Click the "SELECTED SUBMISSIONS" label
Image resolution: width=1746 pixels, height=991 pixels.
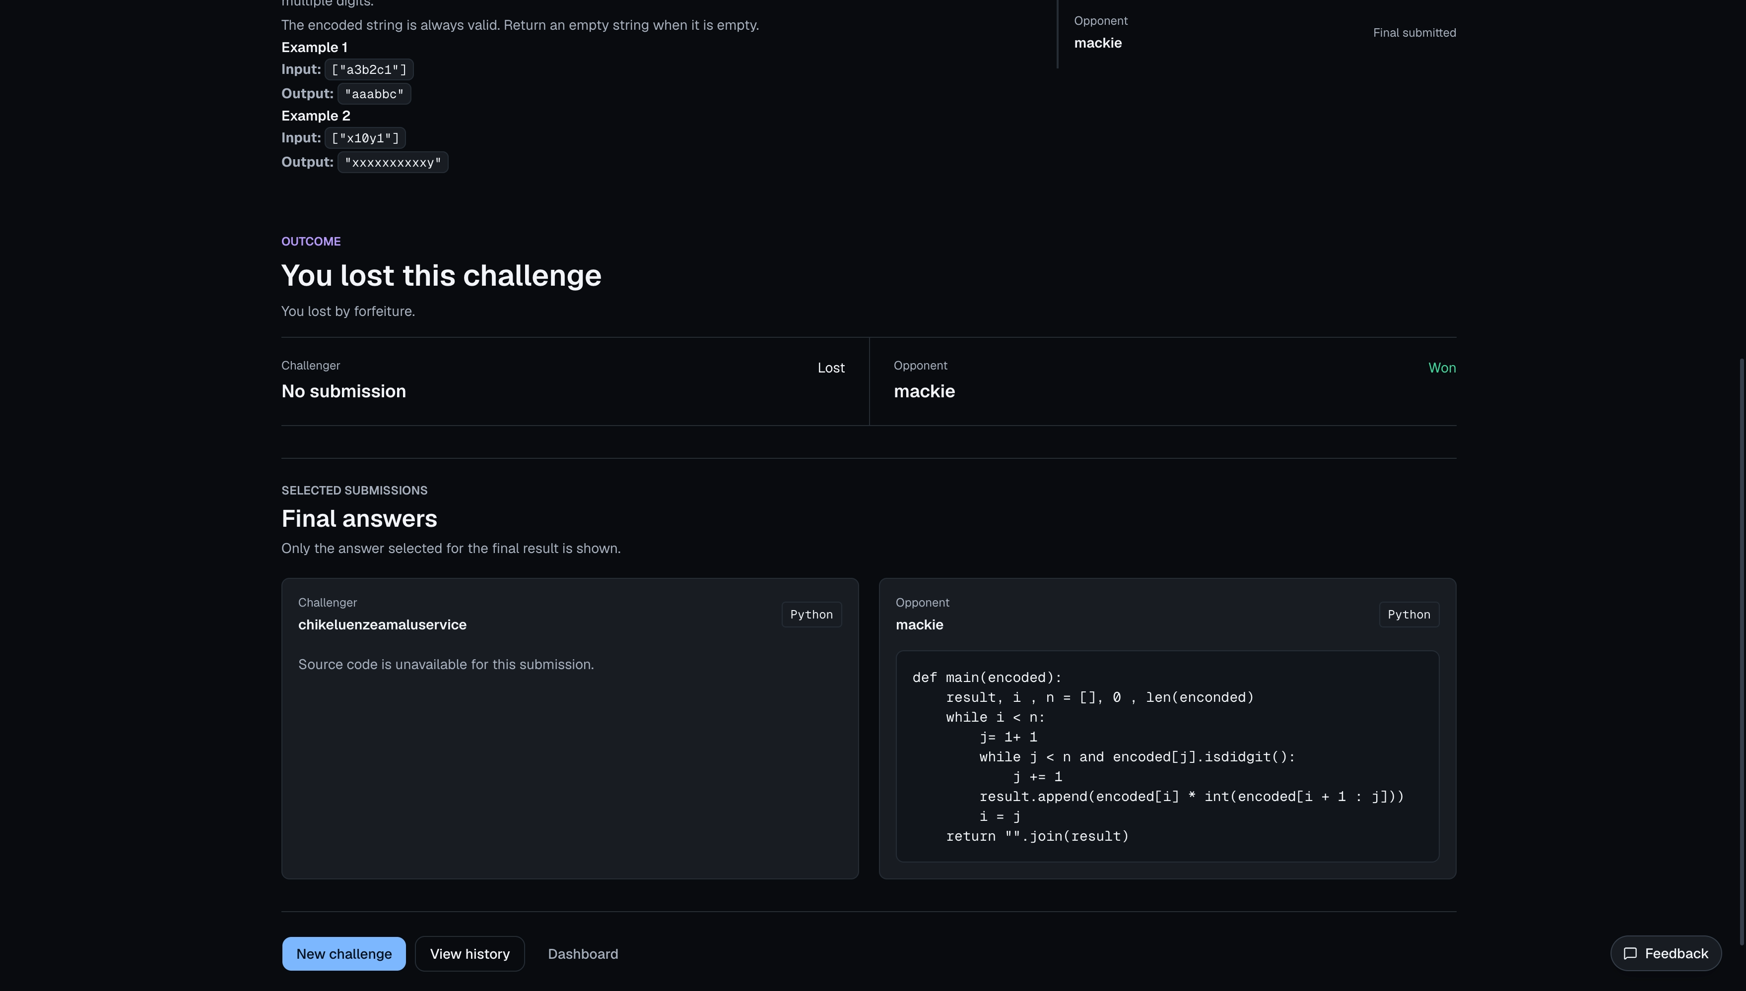pos(354,491)
